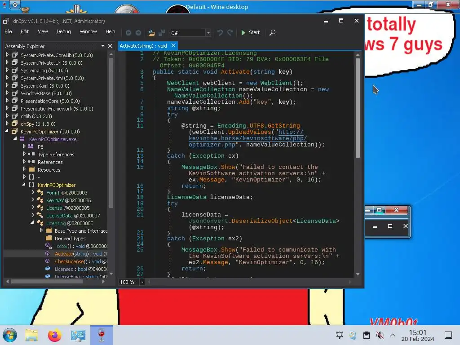Collapse the KevinPCOptimizer.exe module node
Screen dimensions: 460x345
(15, 139)
